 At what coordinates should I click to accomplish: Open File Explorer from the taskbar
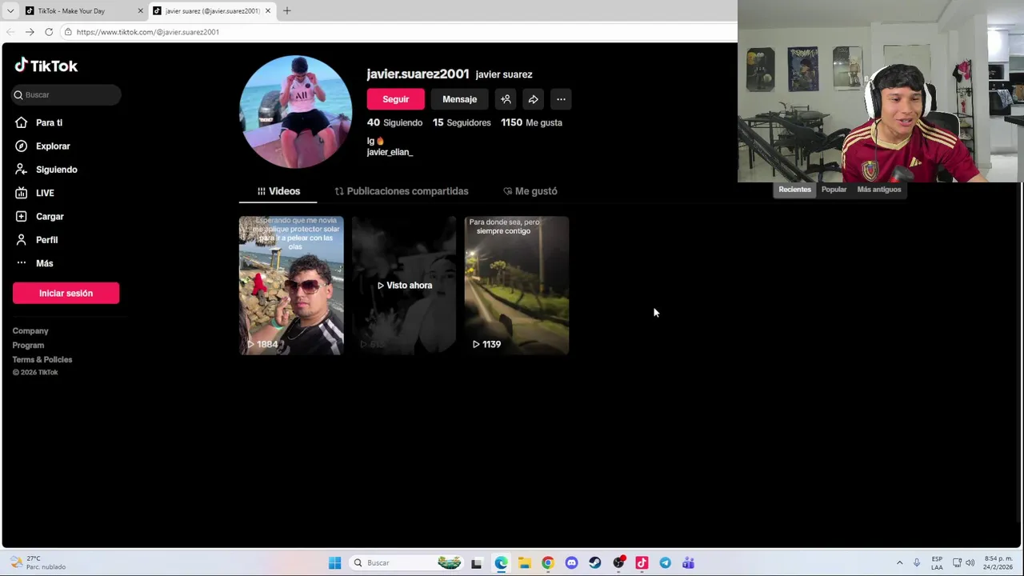pos(524,563)
